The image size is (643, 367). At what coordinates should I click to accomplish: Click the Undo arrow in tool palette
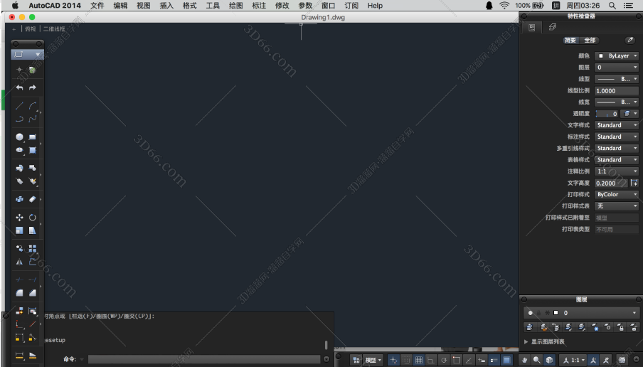pyautogui.click(x=20, y=87)
